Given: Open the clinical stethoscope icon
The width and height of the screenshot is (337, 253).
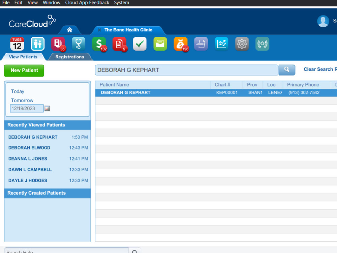Looking at the screenshot, I should coord(79,44).
